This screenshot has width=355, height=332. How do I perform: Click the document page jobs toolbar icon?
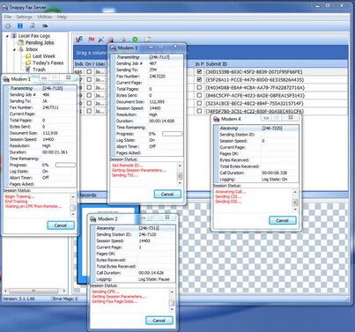(x=148, y=39)
